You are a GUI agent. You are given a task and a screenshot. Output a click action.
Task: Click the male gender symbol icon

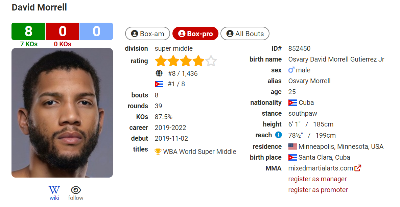click(291, 70)
